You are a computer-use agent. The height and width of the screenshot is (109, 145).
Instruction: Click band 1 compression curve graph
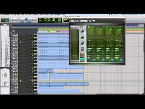[91, 31]
